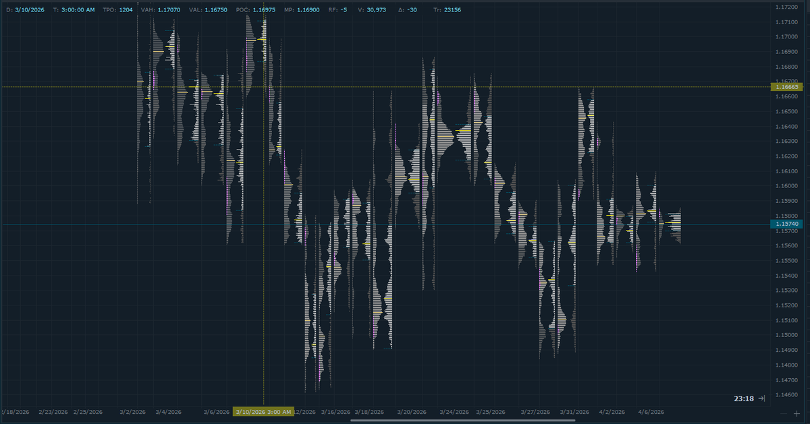Select price axis label 1.15500
Screen dimensions: 810x424
(788, 260)
